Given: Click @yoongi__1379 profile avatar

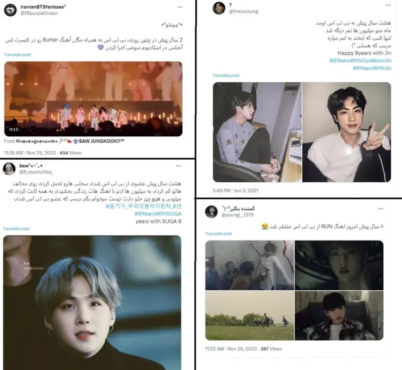Looking at the screenshot, I should click(211, 212).
